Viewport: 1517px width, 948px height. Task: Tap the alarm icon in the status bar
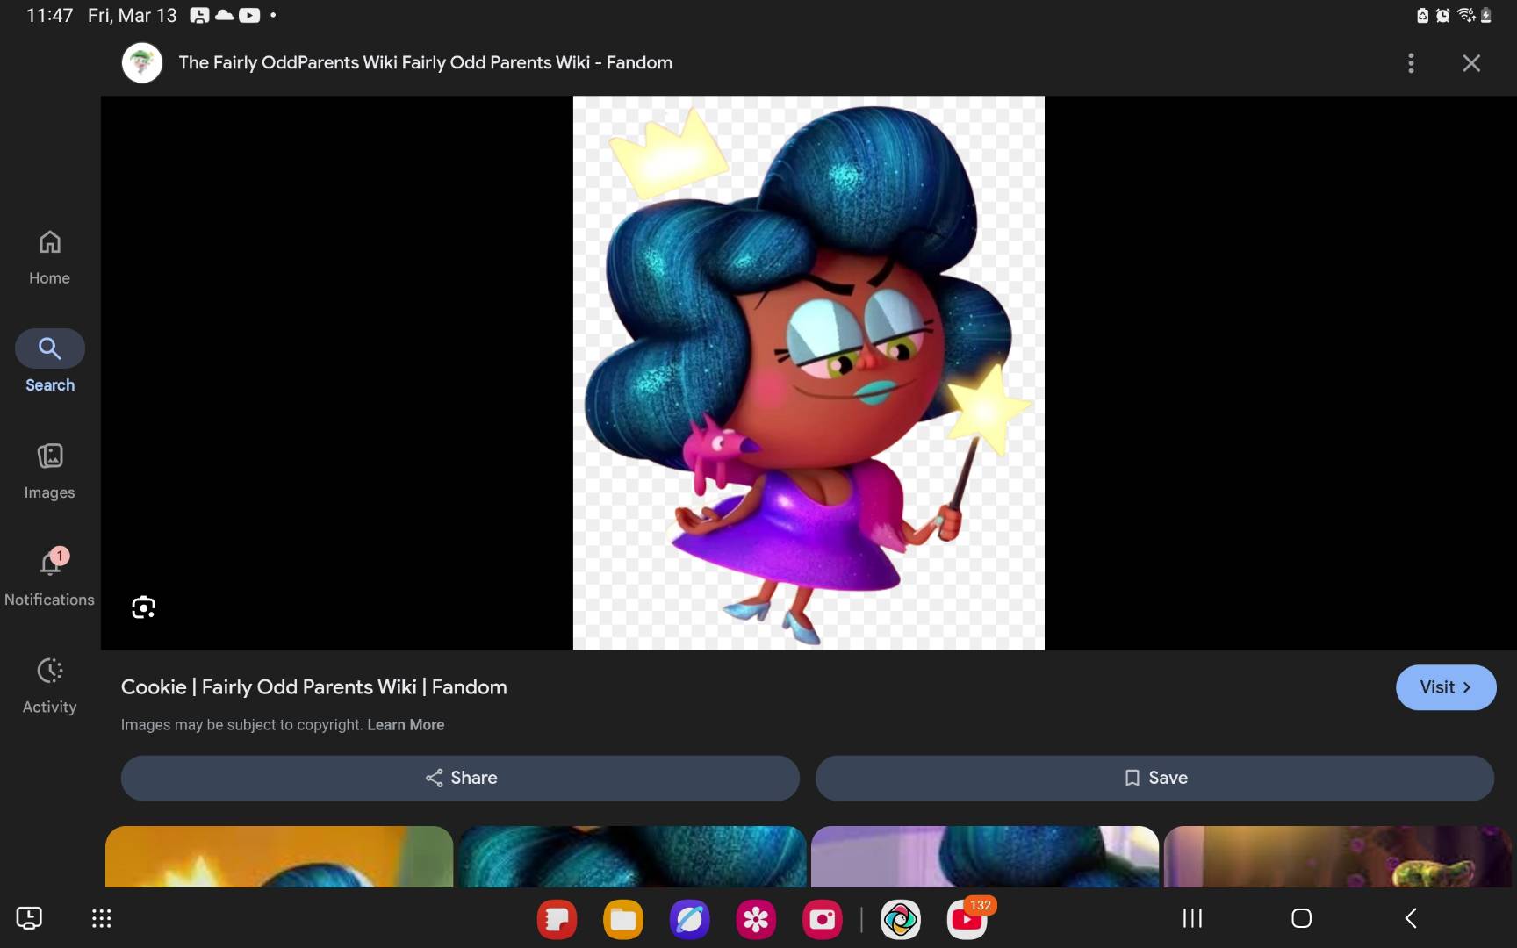(x=1442, y=15)
